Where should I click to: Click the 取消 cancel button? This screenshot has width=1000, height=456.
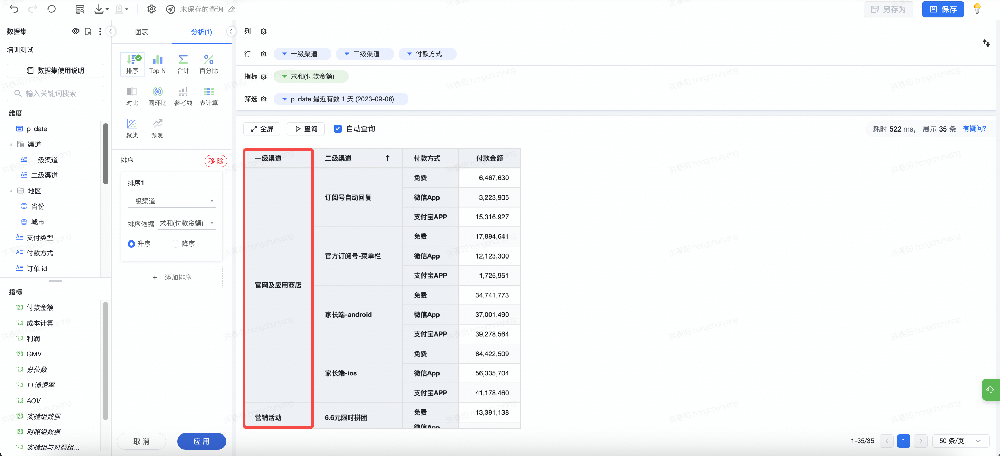141,441
